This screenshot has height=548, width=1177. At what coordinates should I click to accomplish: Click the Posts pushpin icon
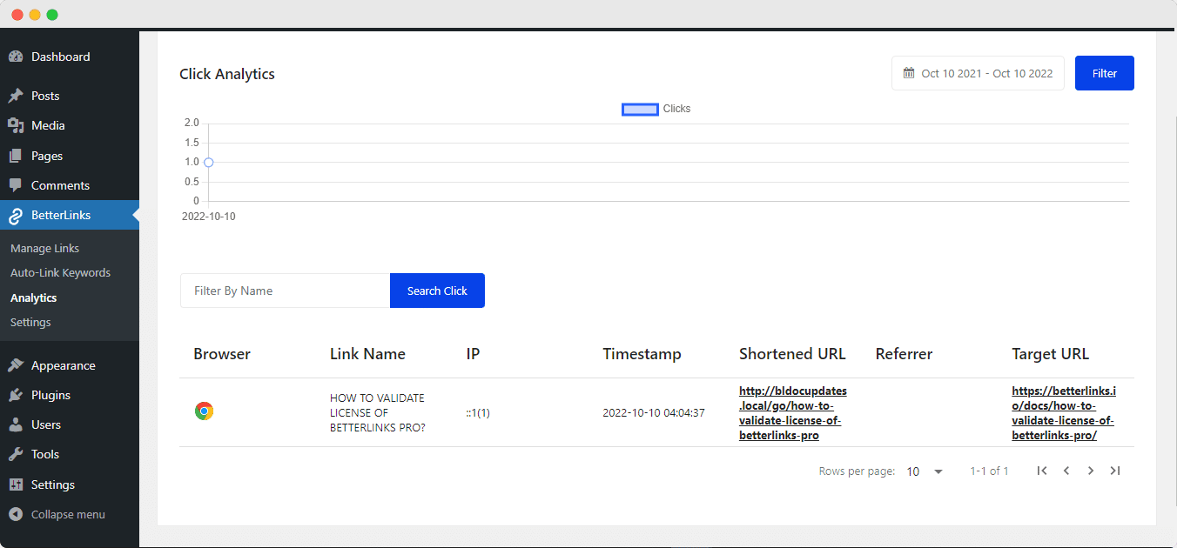click(x=16, y=96)
